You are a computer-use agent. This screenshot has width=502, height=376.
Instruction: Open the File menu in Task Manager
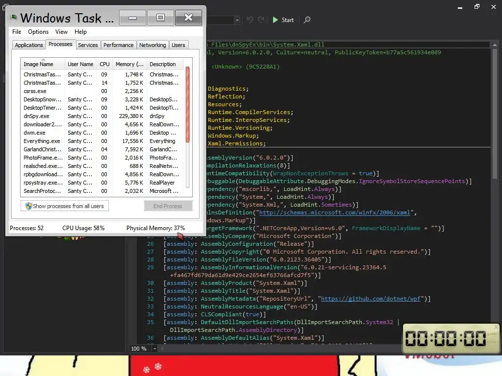17,32
